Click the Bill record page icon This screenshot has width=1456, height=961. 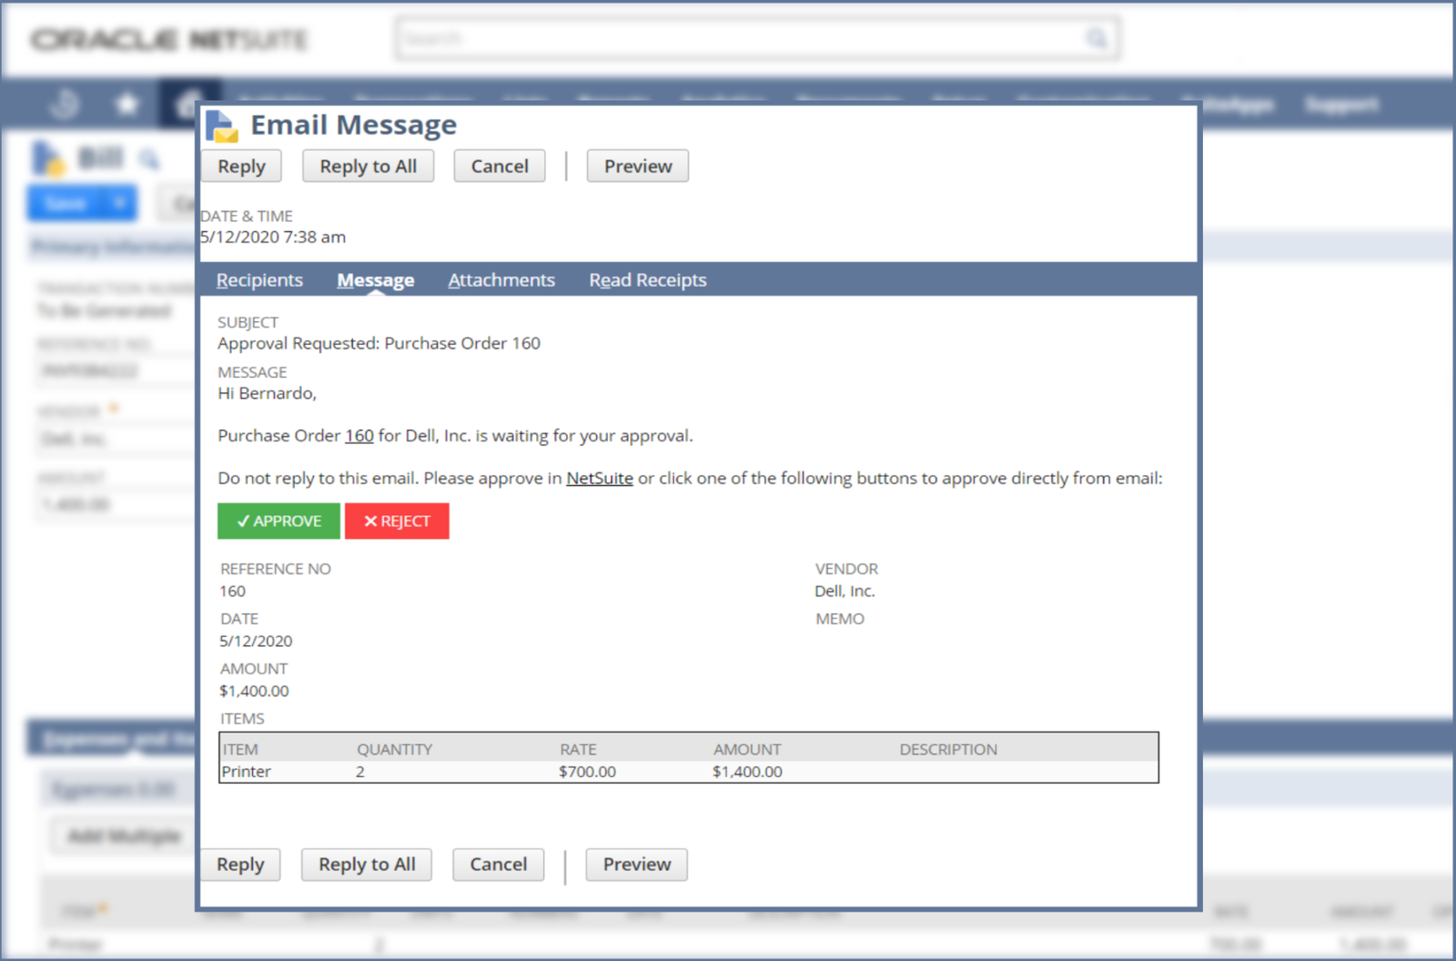pyautogui.click(x=48, y=158)
